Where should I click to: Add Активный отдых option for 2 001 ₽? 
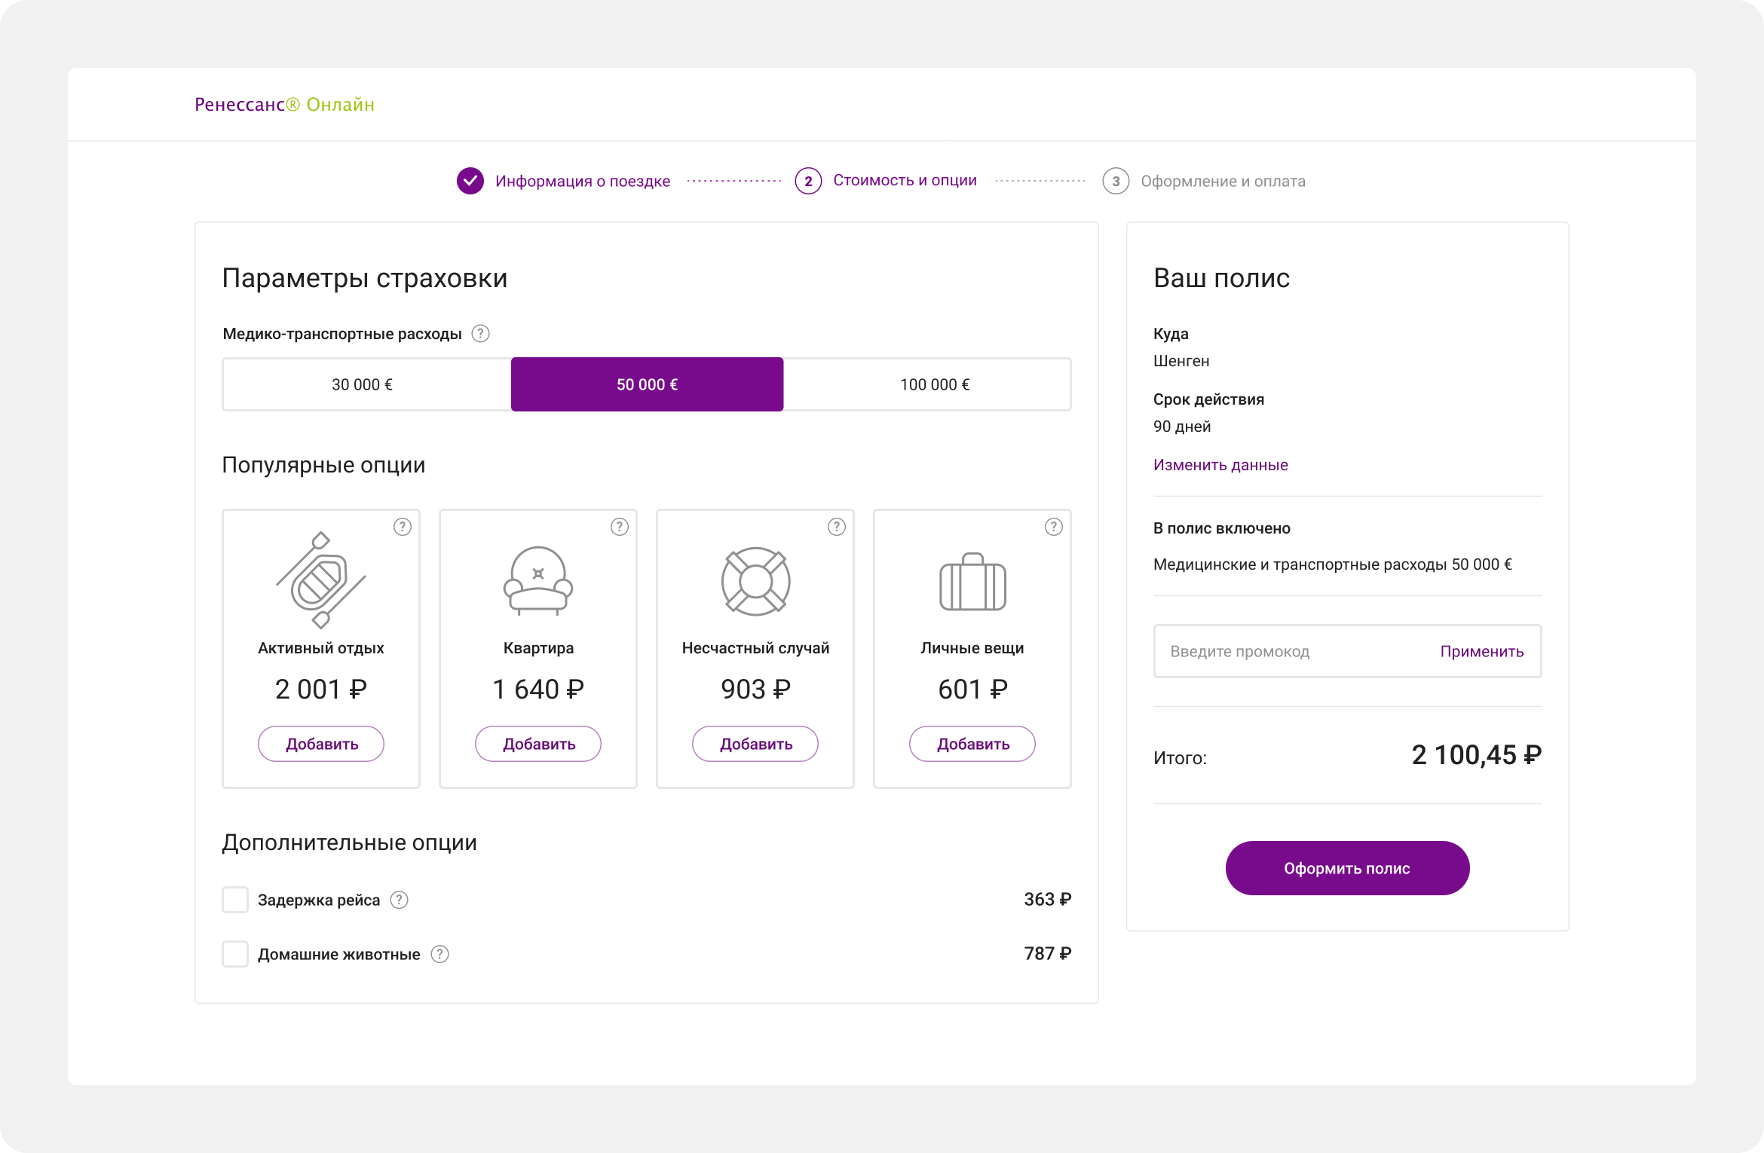point(321,744)
